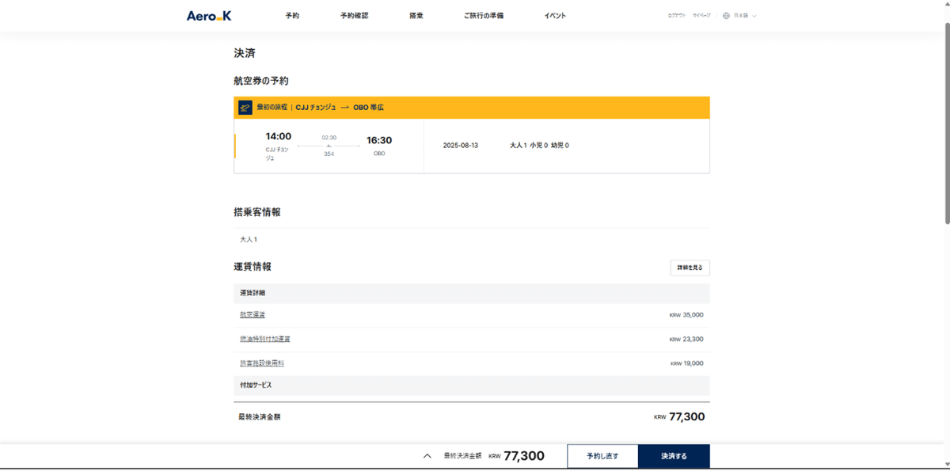This screenshot has width=950, height=475.
Task: Click the 旅客施設使用料 link
Action: click(262, 363)
